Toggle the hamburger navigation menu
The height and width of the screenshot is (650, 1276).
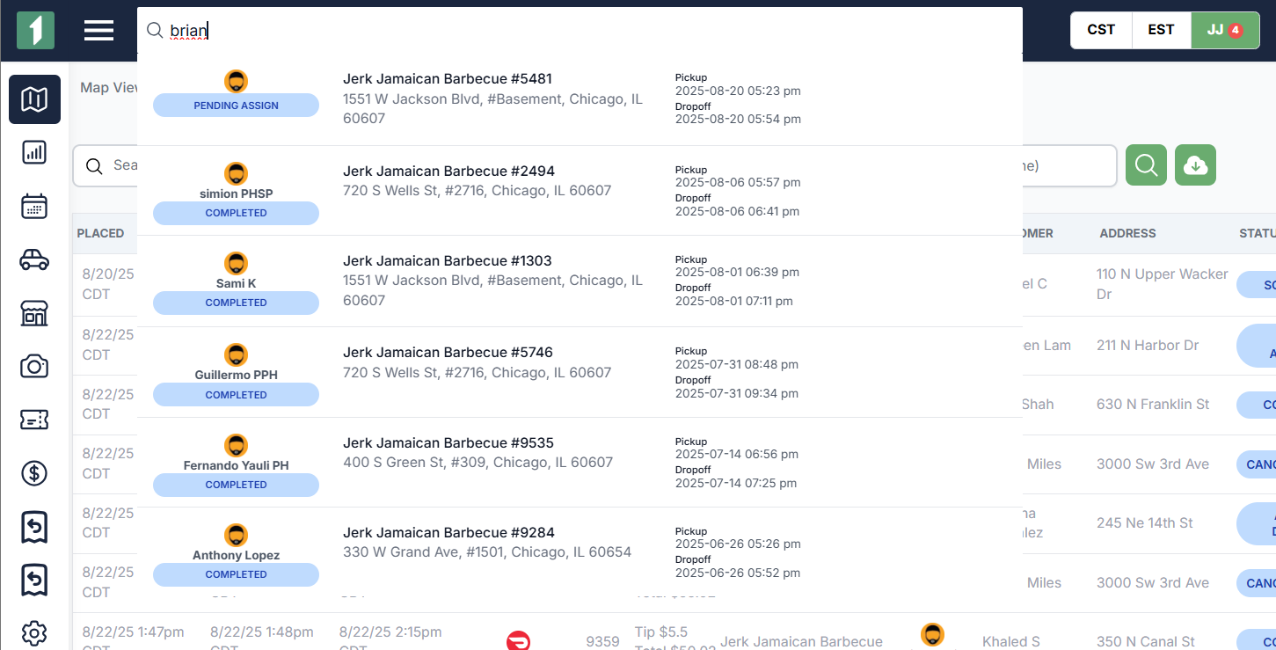point(98,30)
